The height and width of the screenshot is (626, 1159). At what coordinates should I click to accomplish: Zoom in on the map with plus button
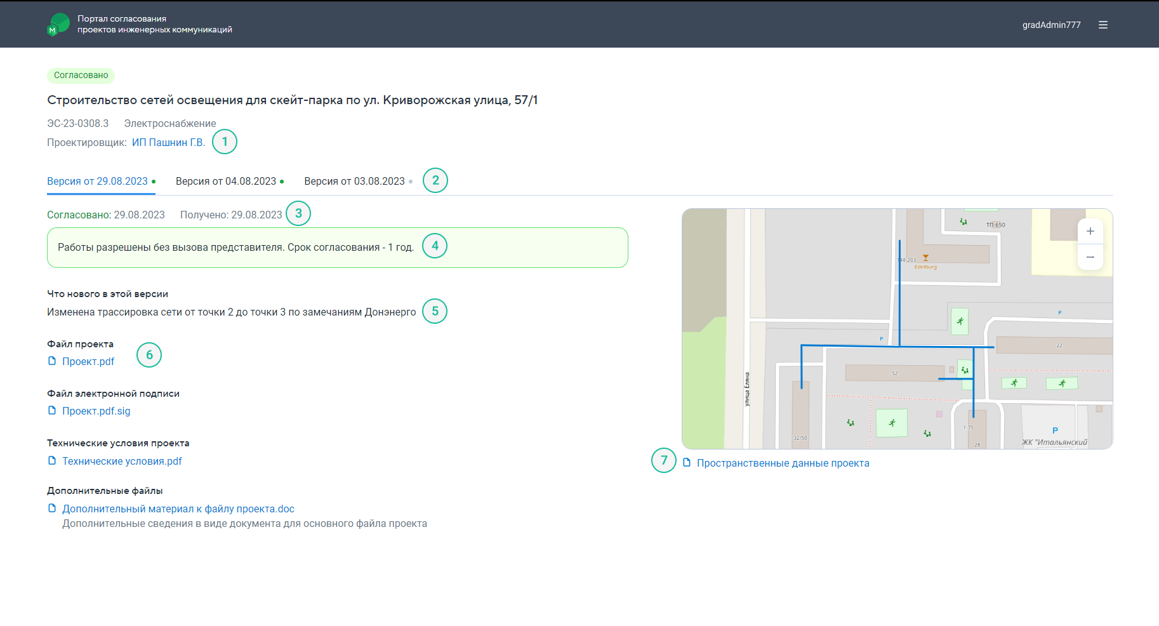[x=1090, y=232]
